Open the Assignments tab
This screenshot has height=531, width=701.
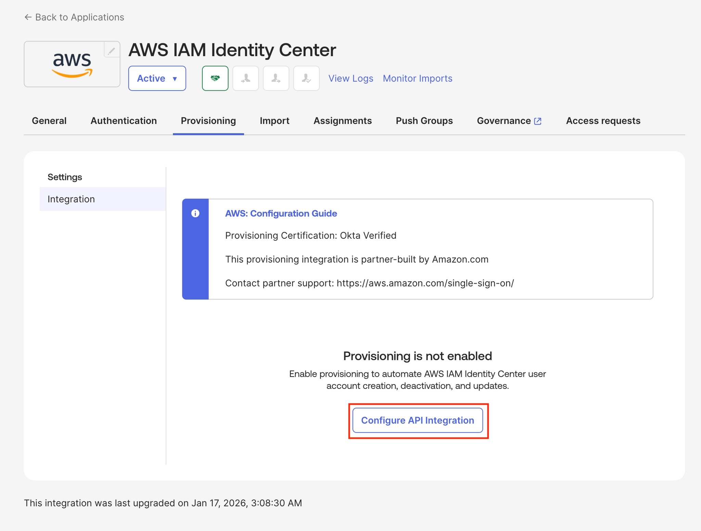342,121
